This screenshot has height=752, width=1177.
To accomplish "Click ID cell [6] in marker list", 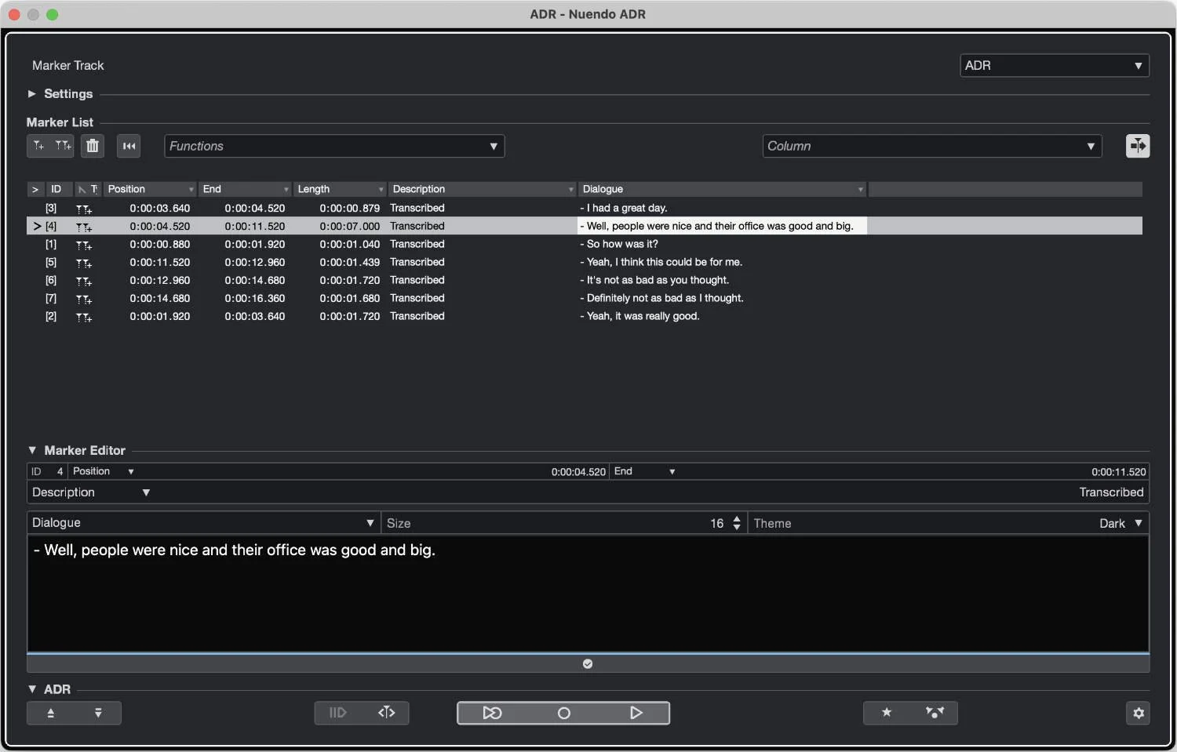I will pos(51,281).
